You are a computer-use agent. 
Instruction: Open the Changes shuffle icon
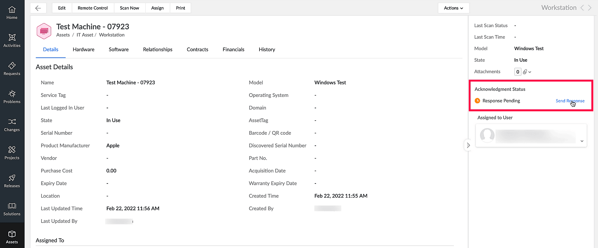tap(12, 122)
